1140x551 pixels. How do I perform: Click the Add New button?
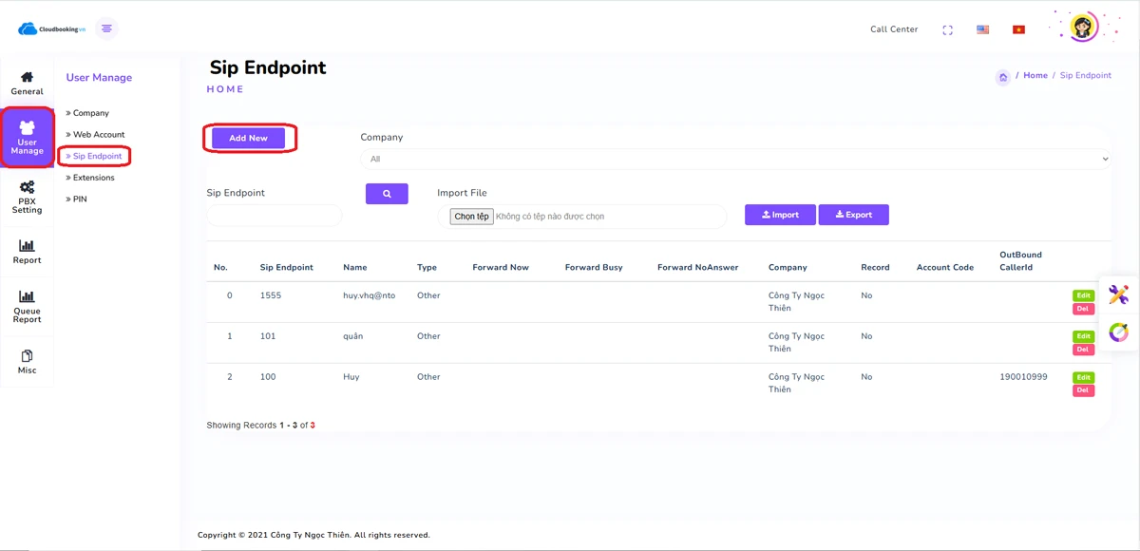coord(248,139)
